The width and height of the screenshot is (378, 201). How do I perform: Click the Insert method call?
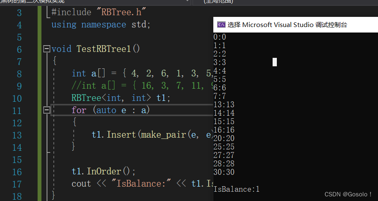121,135
